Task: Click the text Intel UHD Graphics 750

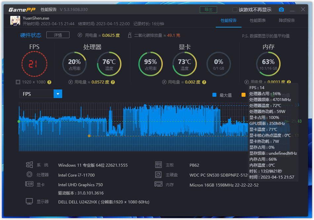Action: 80,185
